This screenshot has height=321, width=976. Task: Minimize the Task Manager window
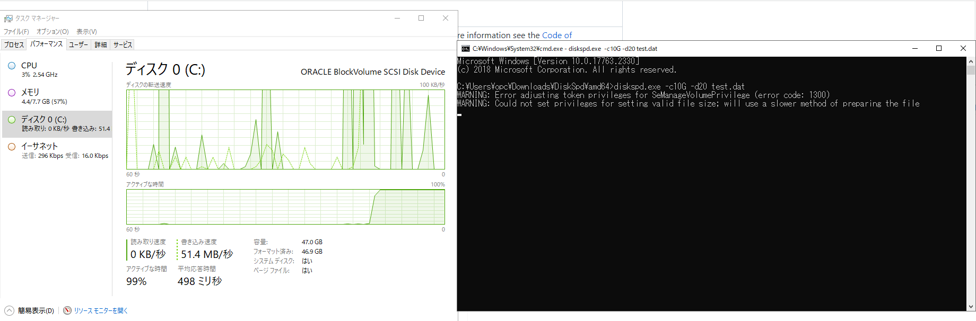point(397,18)
